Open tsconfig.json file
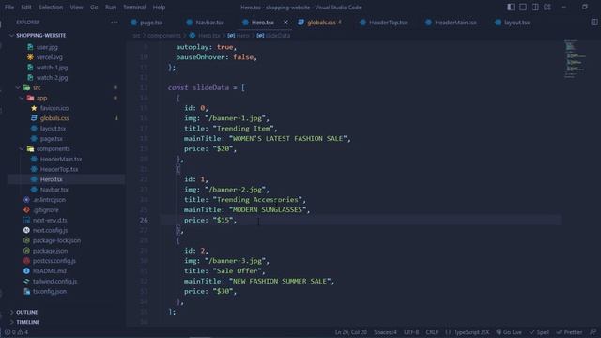 pyautogui.click(x=50, y=292)
